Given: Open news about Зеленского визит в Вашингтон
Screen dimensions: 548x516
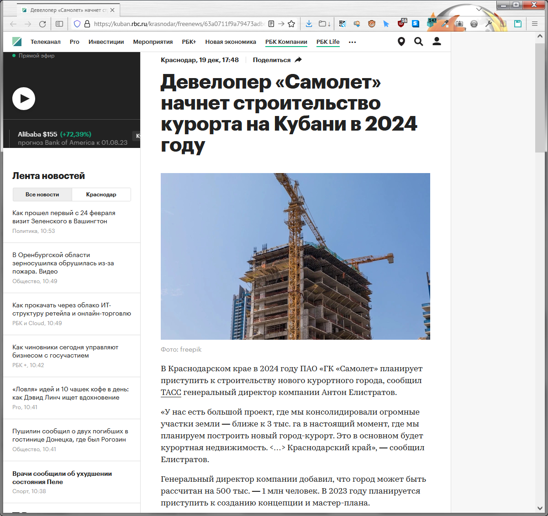Looking at the screenshot, I should click(x=64, y=217).
